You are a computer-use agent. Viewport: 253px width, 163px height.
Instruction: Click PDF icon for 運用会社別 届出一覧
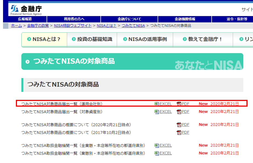click(x=179, y=104)
